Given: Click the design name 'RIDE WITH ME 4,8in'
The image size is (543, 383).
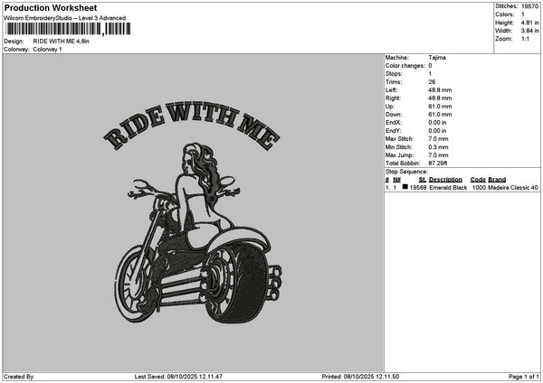Looking at the screenshot, I should point(61,42).
